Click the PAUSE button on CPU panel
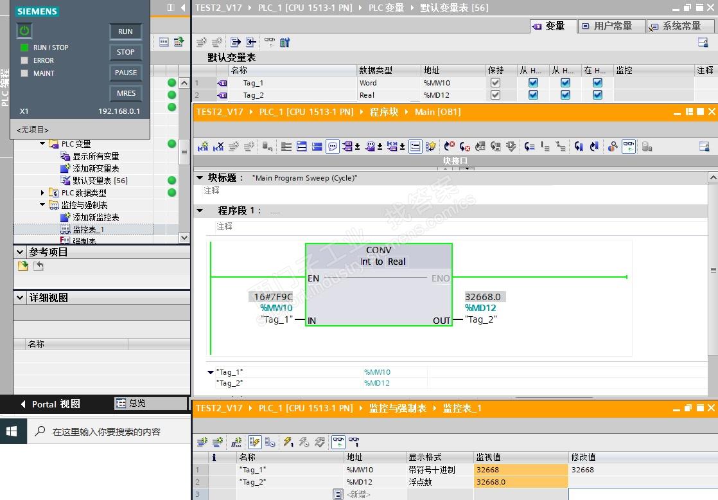The height and width of the screenshot is (500, 718). tap(125, 73)
